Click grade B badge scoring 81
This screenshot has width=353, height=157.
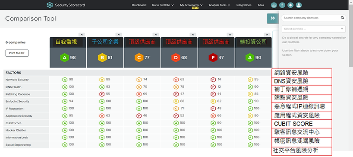coord(102,58)
